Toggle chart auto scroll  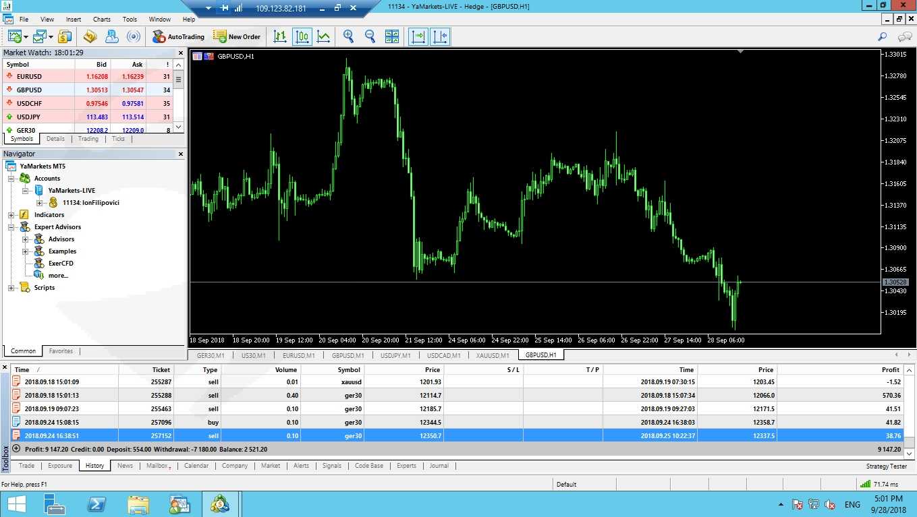pos(418,36)
